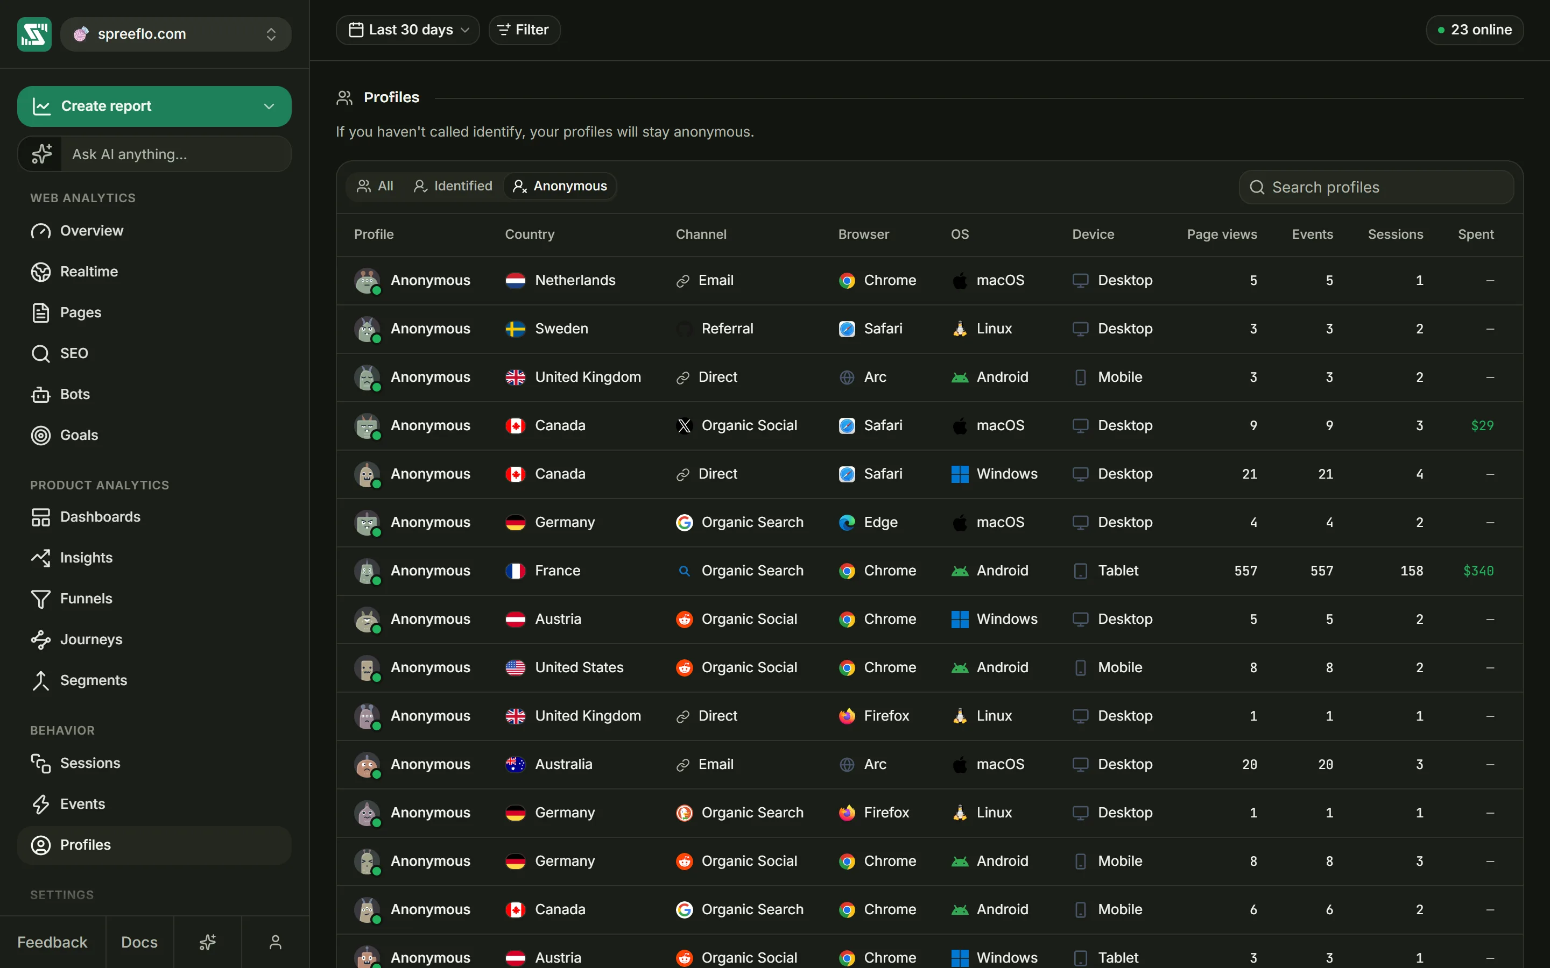The image size is (1550, 968).
Task: Click avatar of Netherlands anonymous profile
Action: tap(367, 280)
